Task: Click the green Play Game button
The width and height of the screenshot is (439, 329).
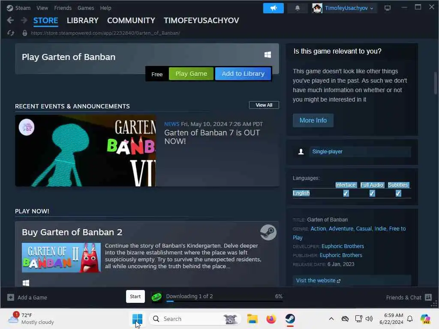Action: [x=191, y=74]
